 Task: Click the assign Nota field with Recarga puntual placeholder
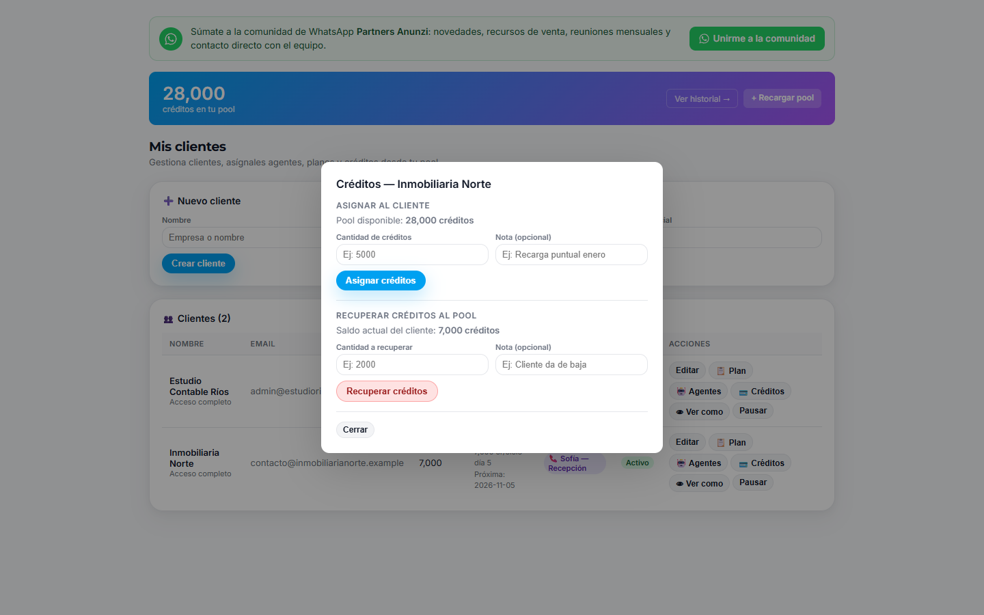pyautogui.click(x=571, y=254)
